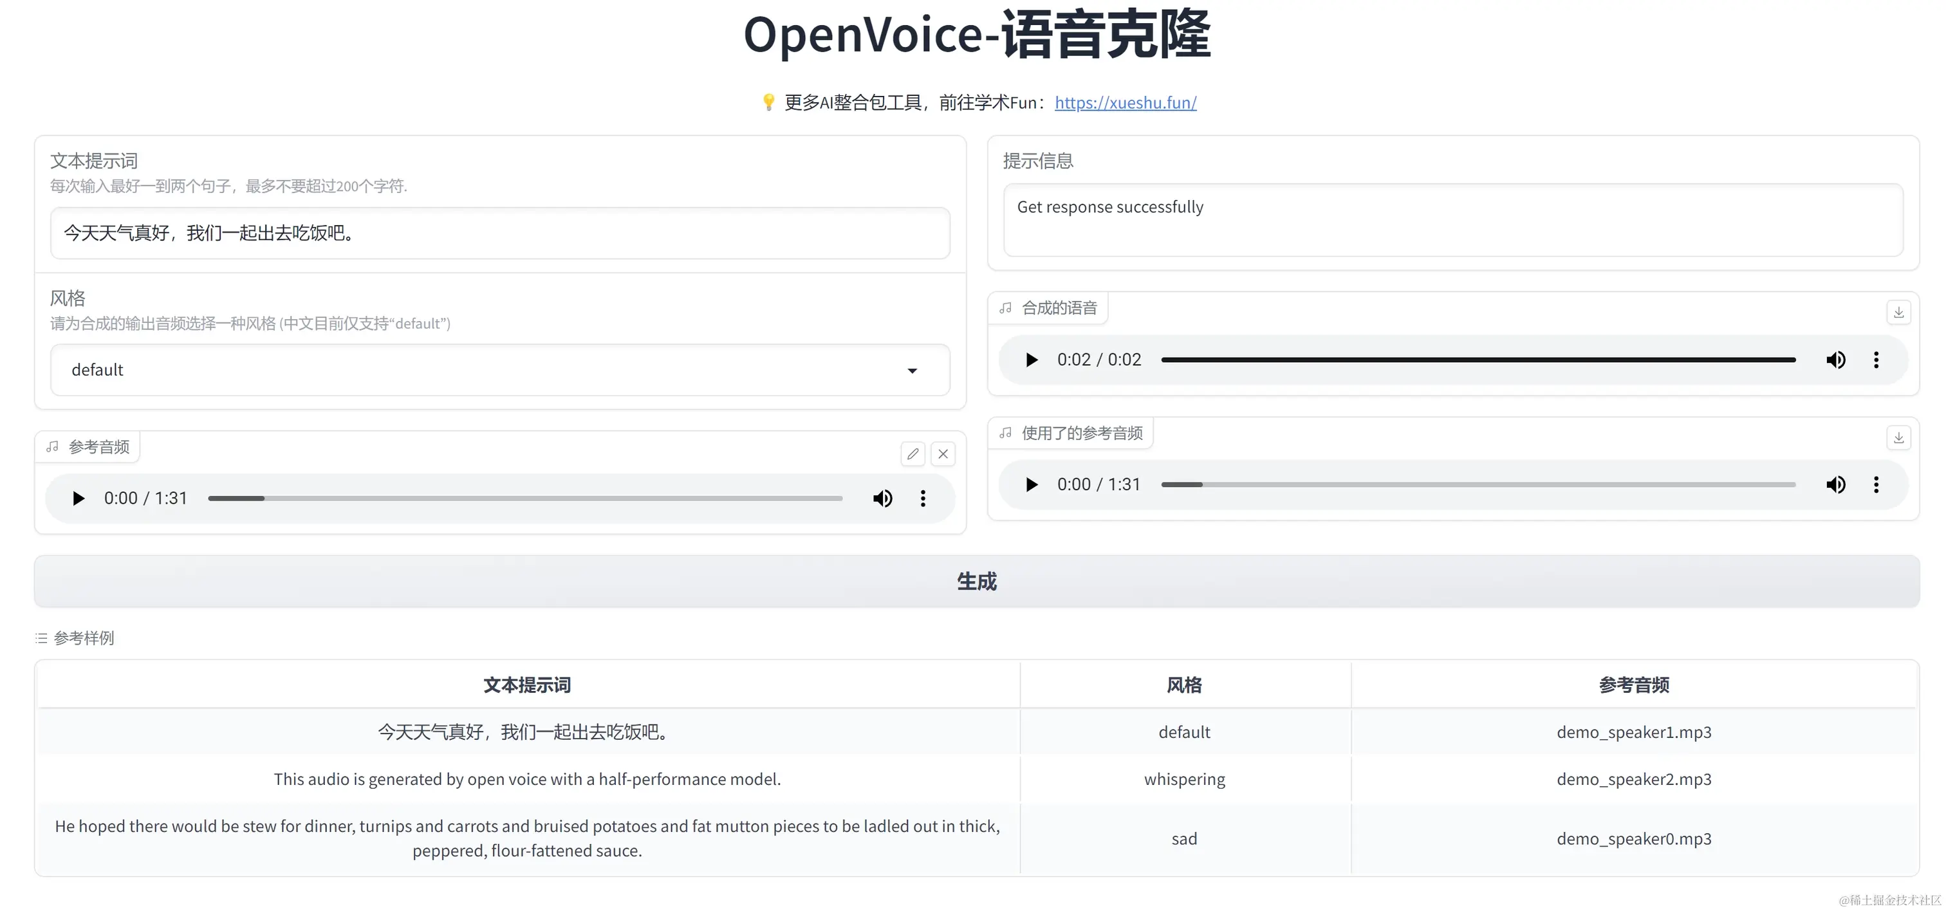1946x911 pixels.
Task: Click the list icon beside 参考样例
Action: tap(42, 638)
